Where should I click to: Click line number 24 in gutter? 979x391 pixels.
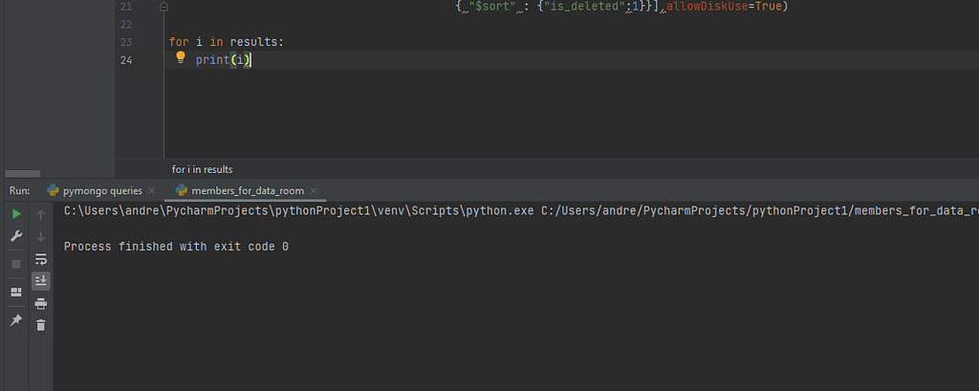(125, 60)
